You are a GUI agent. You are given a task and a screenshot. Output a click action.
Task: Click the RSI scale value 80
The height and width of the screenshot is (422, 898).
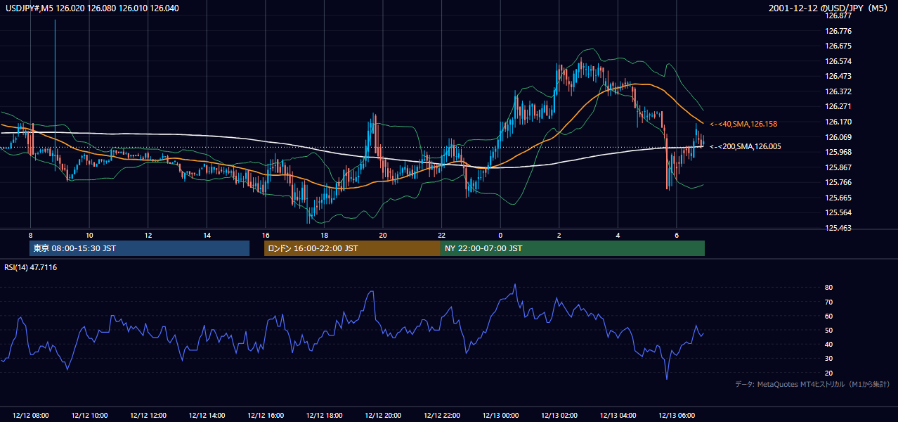[828, 288]
